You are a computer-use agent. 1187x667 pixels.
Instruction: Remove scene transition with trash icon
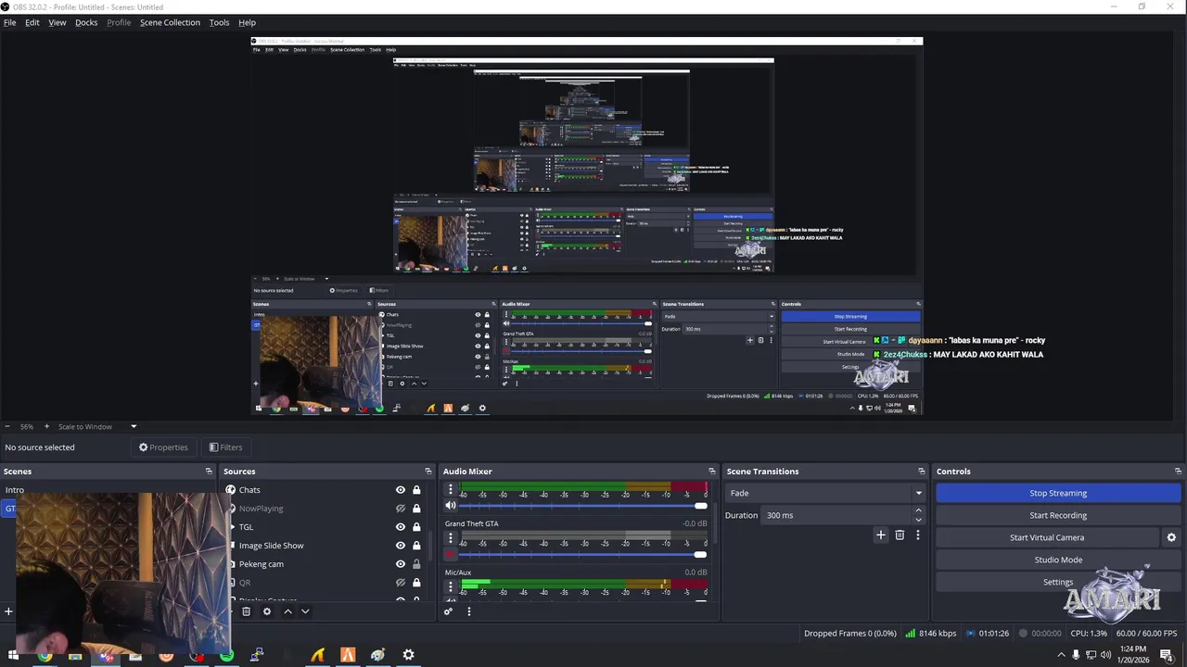(x=900, y=535)
